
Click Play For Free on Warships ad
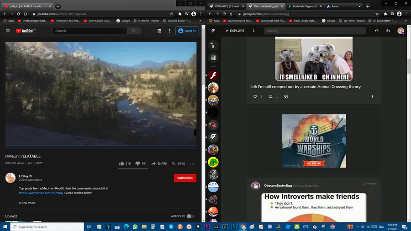pos(314,163)
